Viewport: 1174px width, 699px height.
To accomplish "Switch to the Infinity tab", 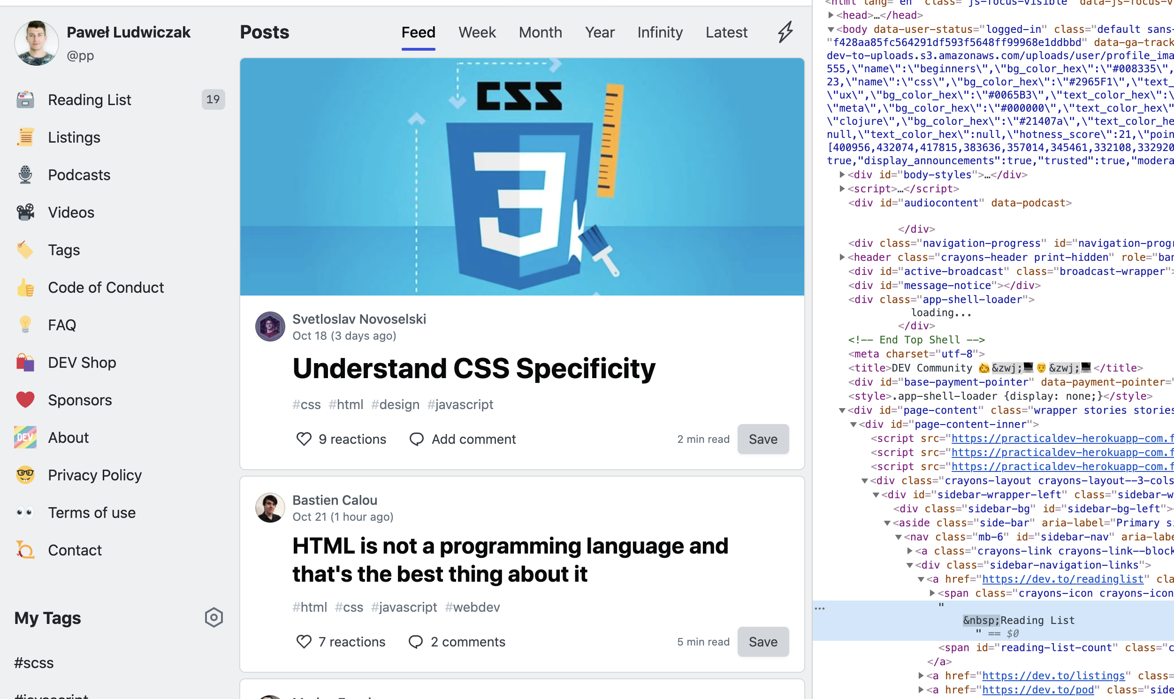I will click(x=660, y=32).
